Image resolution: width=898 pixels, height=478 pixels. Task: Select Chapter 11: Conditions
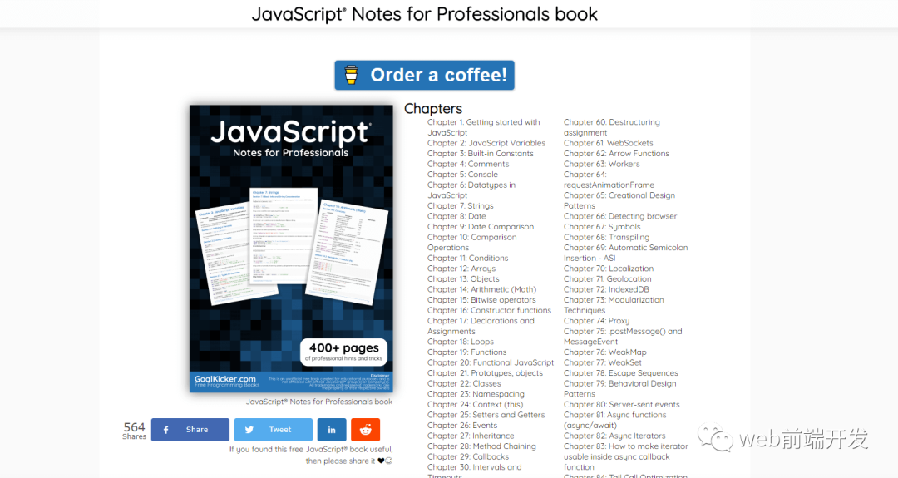click(x=468, y=259)
